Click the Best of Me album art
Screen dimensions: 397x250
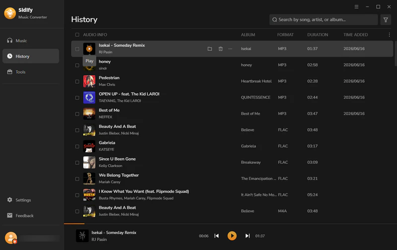pos(89,114)
